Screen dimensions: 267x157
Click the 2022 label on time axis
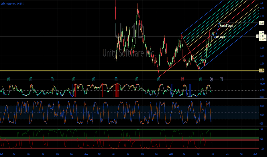(x=86, y=154)
